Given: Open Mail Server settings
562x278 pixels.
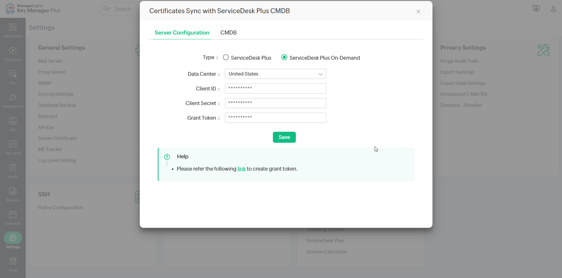Looking at the screenshot, I should [x=50, y=61].
